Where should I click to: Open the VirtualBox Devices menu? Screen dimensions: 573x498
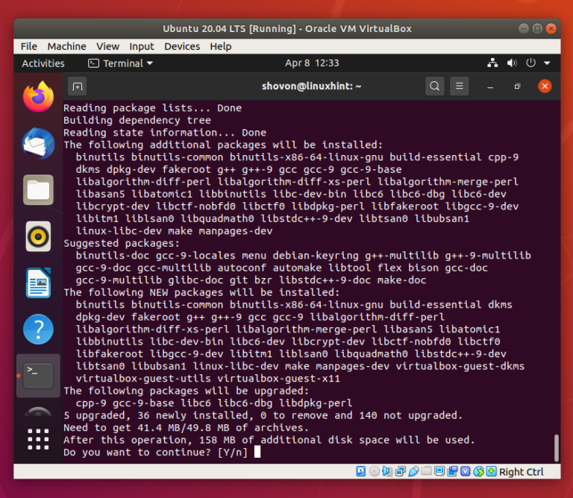pos(182,46)
